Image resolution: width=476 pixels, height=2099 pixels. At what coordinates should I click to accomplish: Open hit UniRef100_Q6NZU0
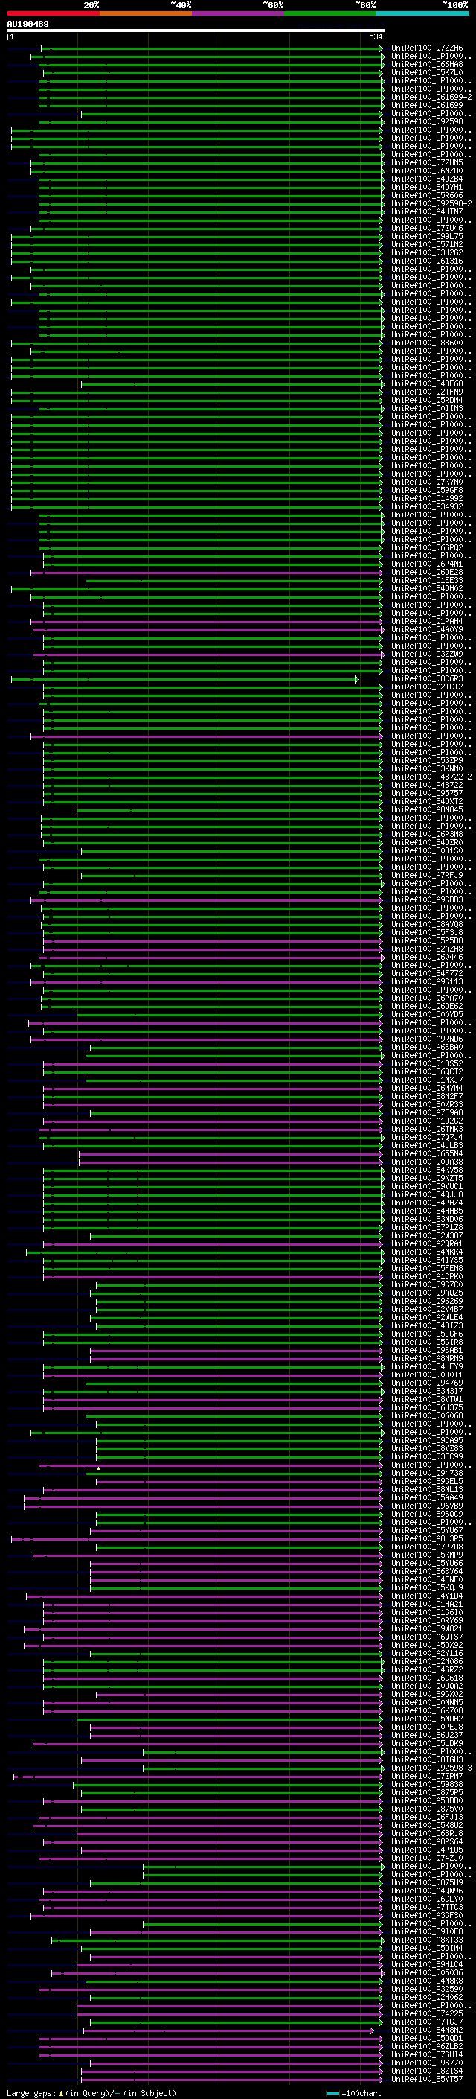click(x=426, y=171)
